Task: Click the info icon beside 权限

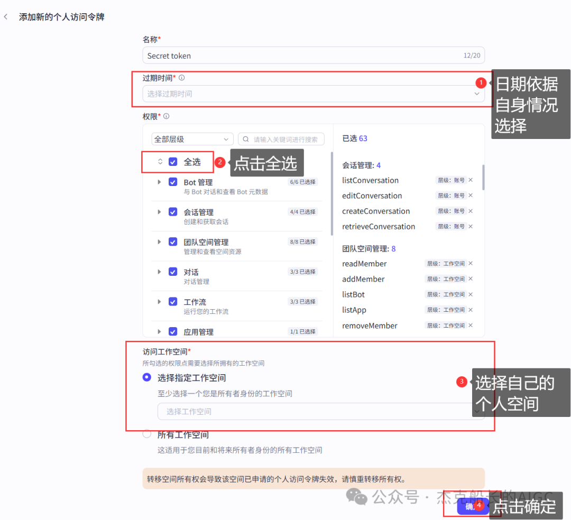Action: point(167,116)
